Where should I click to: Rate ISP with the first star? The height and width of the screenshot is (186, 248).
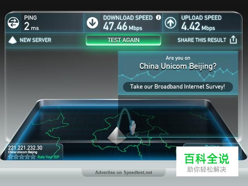coord(10,157)
